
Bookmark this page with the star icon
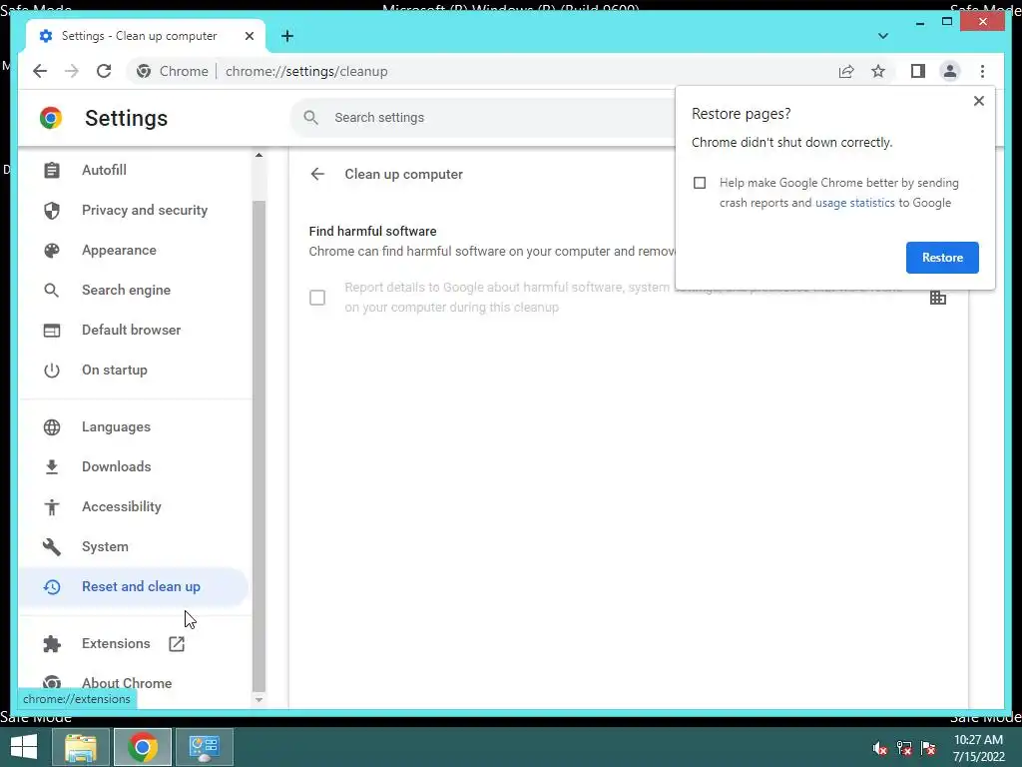click(x=878, y=71)
